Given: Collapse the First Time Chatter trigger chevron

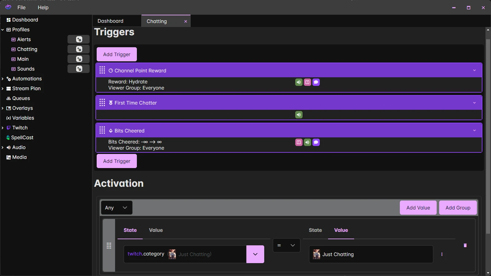Looking at the screenshot, I should coord(474,103).
